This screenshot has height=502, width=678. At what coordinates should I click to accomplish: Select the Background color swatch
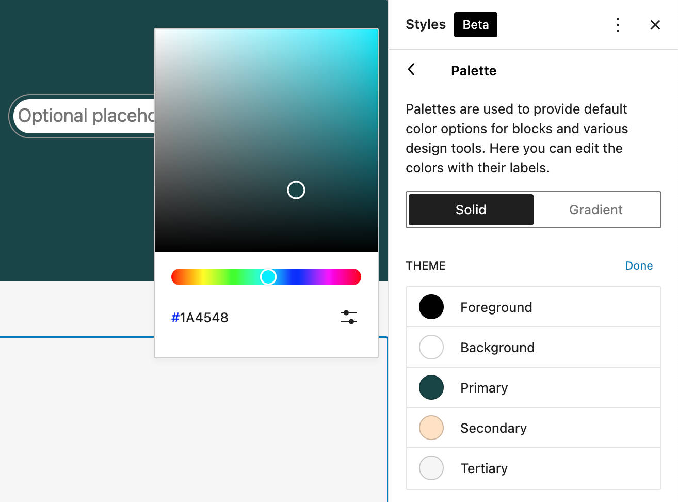click(431, 347)
